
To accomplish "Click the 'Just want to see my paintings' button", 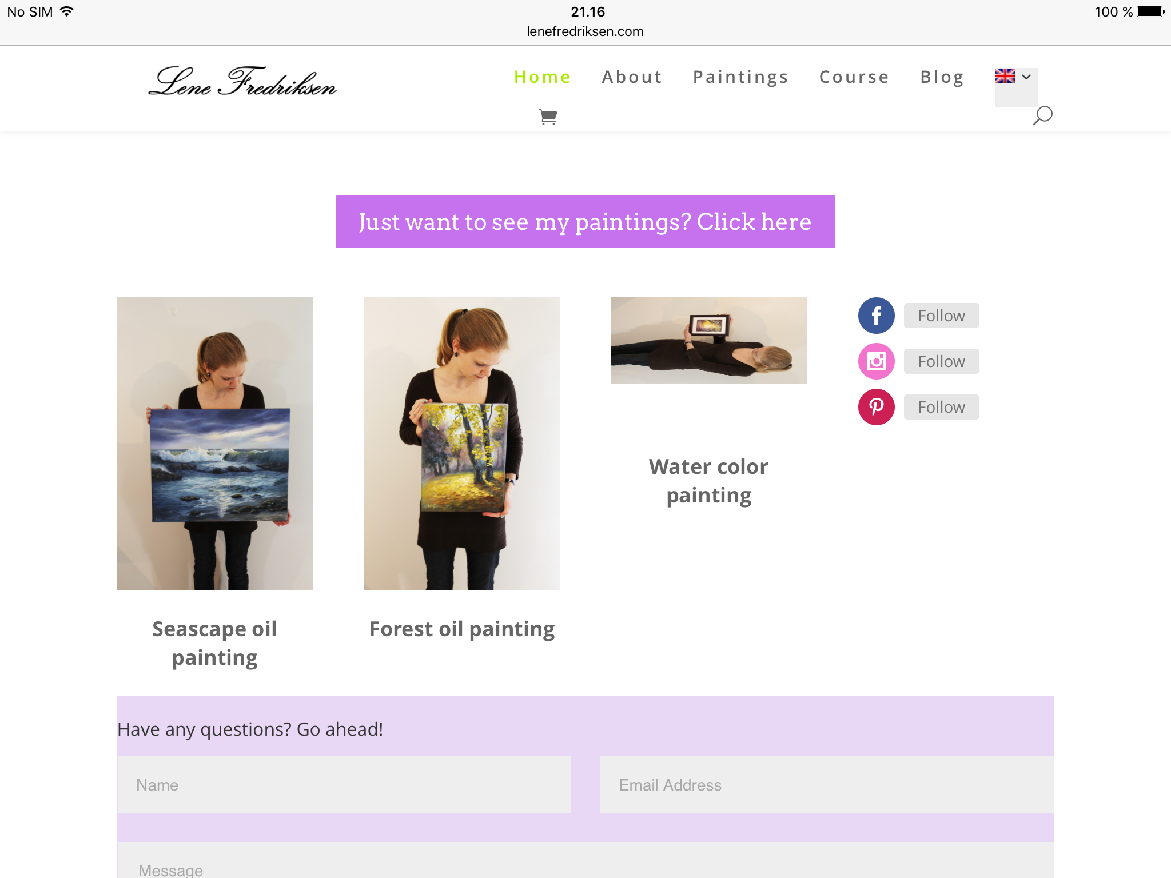I will (584, 221).
